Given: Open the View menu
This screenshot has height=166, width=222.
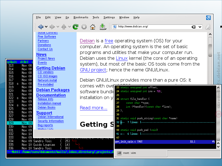Looking at the screenshot, I should click(x=58, y=17).
